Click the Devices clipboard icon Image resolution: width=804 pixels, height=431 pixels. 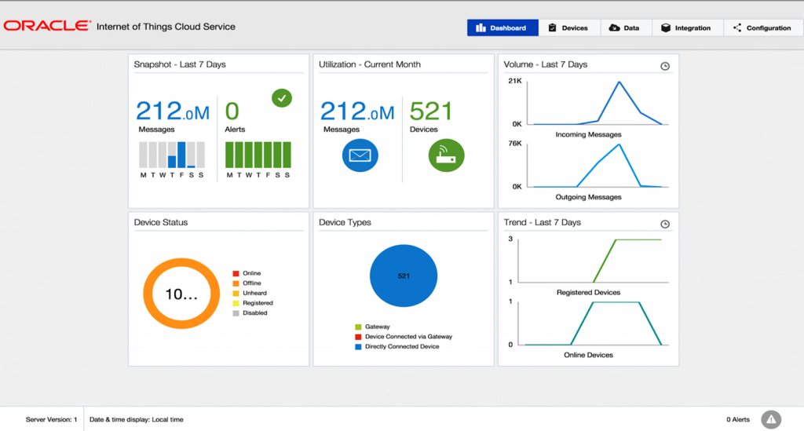tap(552, 27)
